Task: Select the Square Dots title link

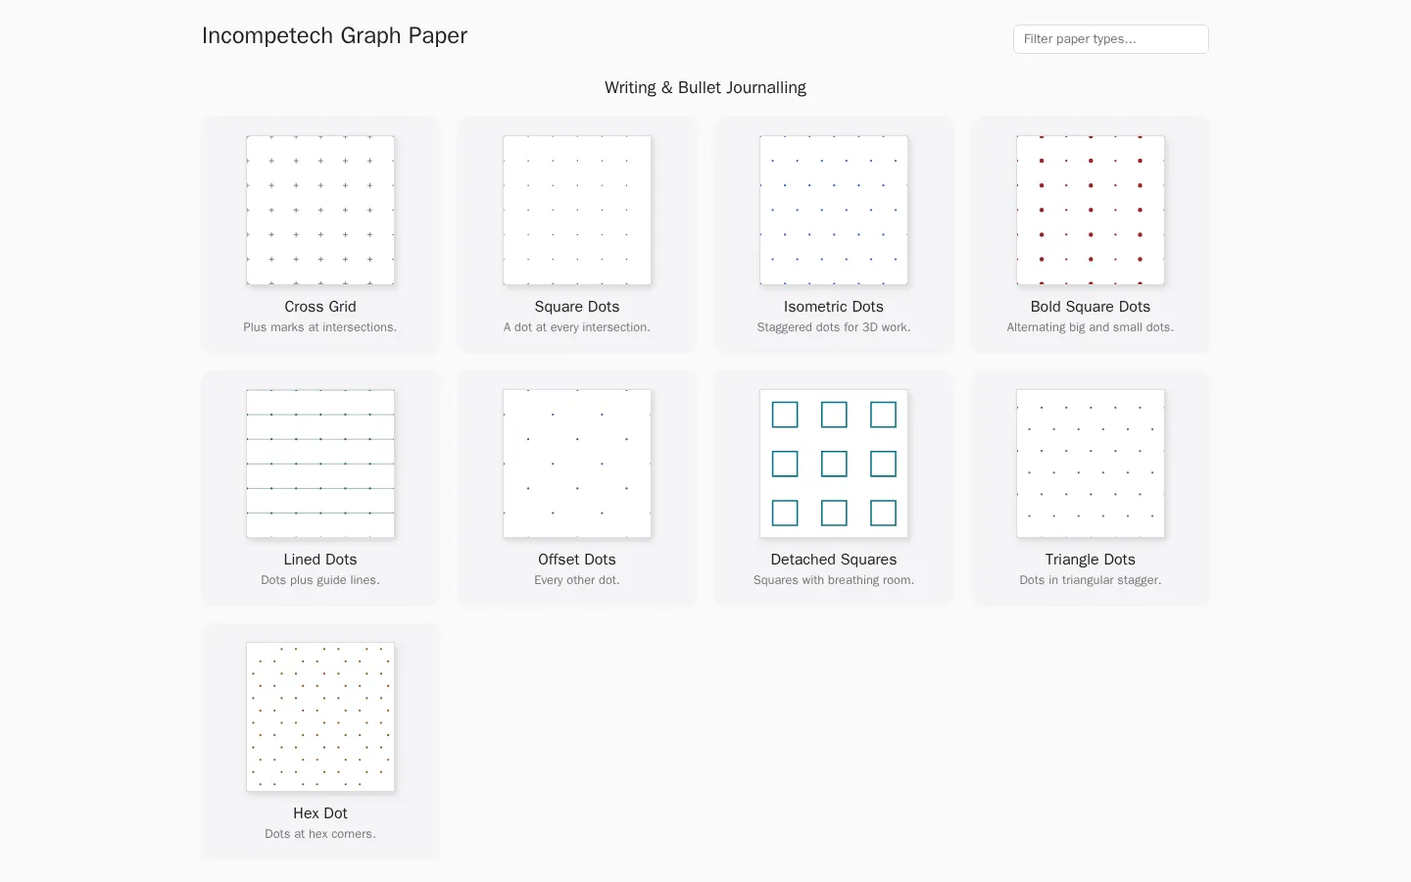Action: (577, 307)
